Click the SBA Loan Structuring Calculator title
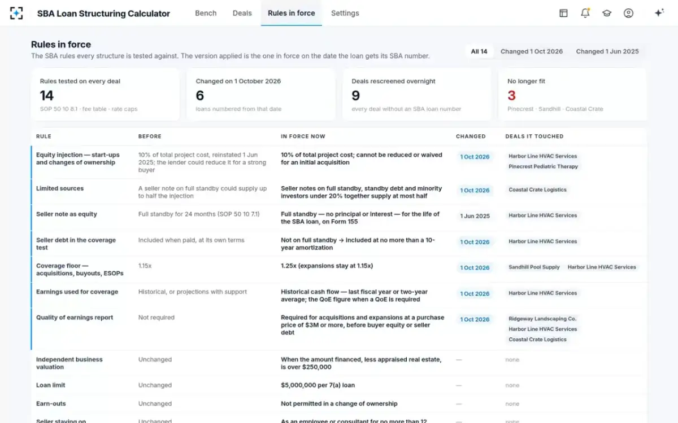This screenshot has height=423, width=678. pyautogui.click(x=103, y=14)
